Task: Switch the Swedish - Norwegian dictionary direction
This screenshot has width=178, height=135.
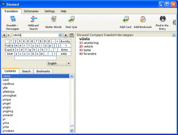Action: (13, 23)
